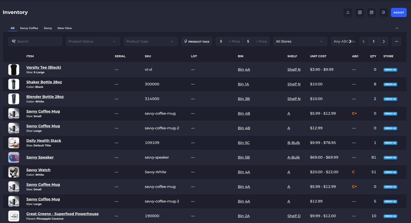Open Shaker Bottle 28oz item link
This screenshot has height=223, width=411.
point(44,82)
